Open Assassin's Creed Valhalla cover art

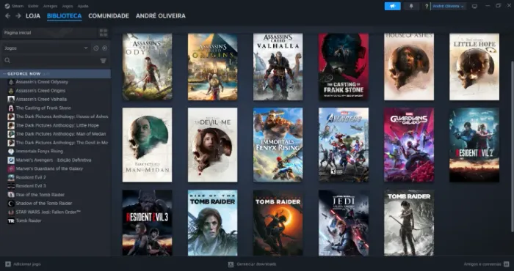(278, 67)
